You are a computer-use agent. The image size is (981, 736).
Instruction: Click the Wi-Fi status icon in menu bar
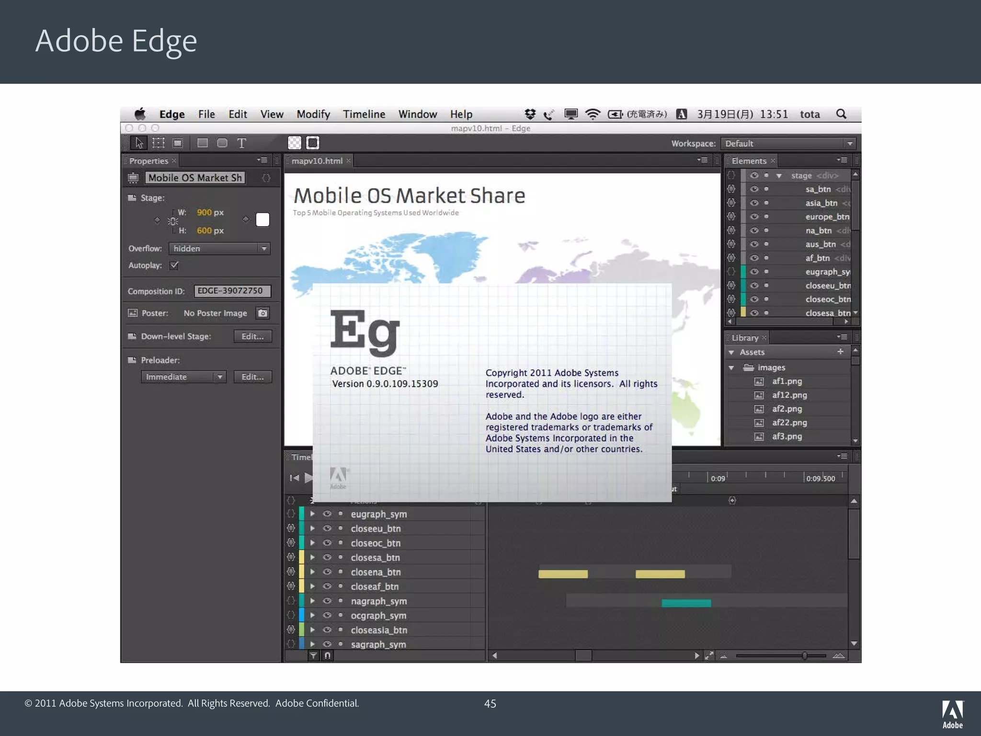pyautogui.click(x=593, y=114)
